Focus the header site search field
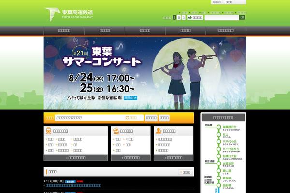Screen dimensions: 290x193 tap(222, 17)
